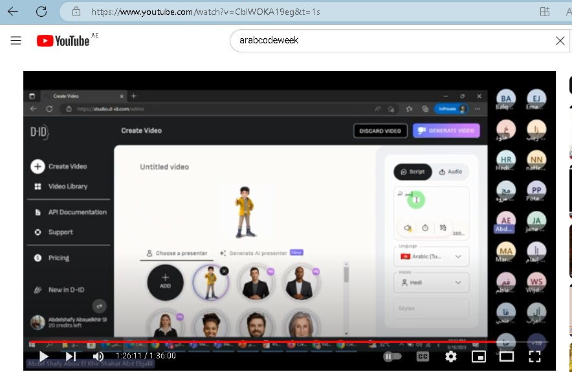Open the YouTube guide hamburger menu
This screenshot has height=372, width=572.
(16, 41)
